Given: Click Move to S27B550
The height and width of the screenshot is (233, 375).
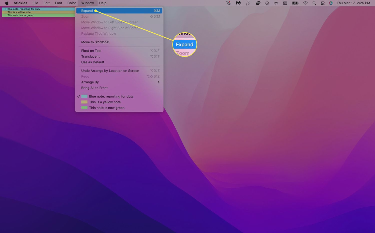Looking at the screenshot, I should click(x=95, y=42).
